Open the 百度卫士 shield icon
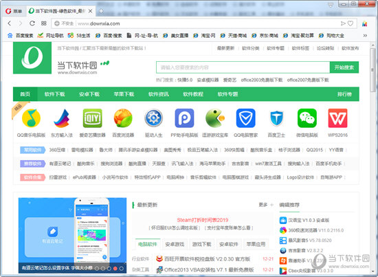 tap(276, 118)
